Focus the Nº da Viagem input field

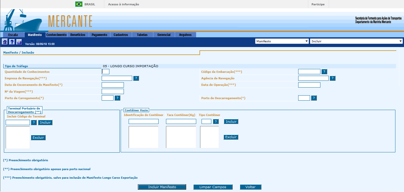click(113, 91)
